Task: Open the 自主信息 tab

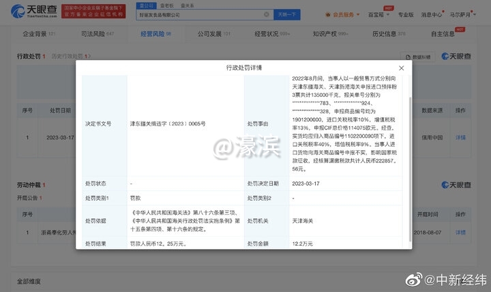Action: click(x=444, y=33)
